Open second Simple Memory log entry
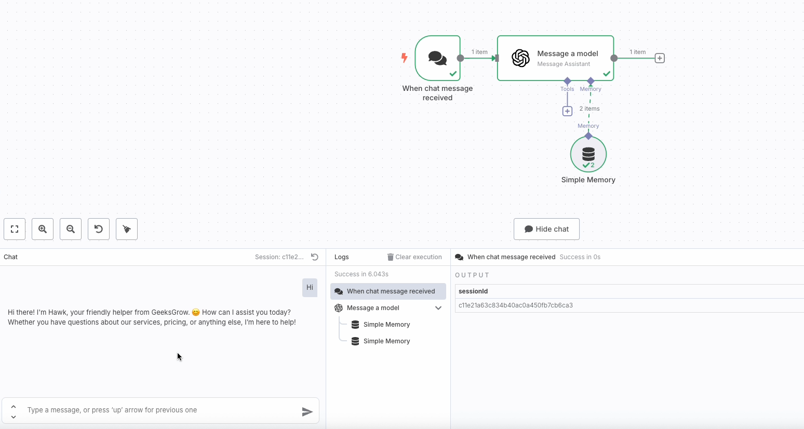 tap(386, 341)
